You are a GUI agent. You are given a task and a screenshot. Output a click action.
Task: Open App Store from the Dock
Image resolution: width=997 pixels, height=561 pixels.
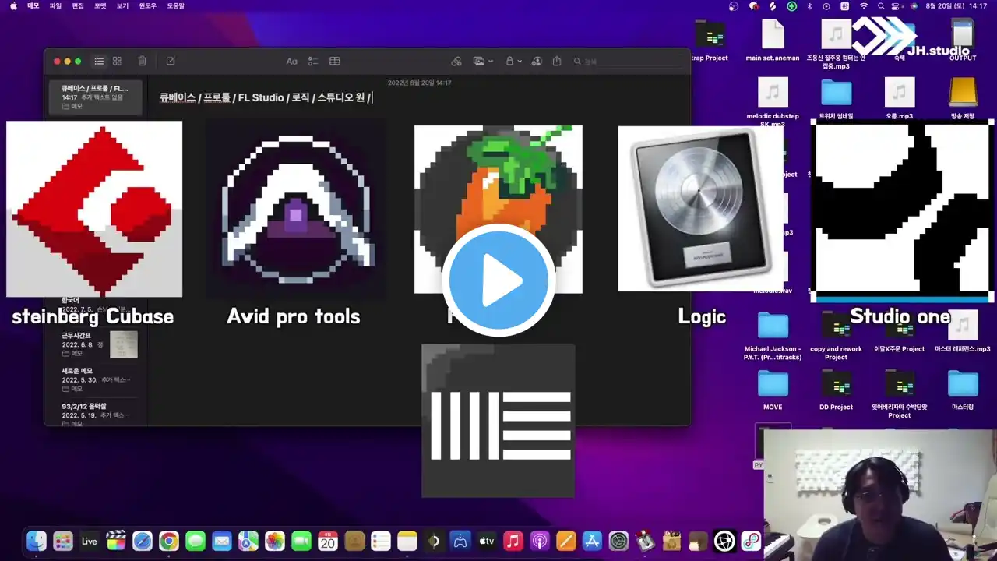(592, 541)
